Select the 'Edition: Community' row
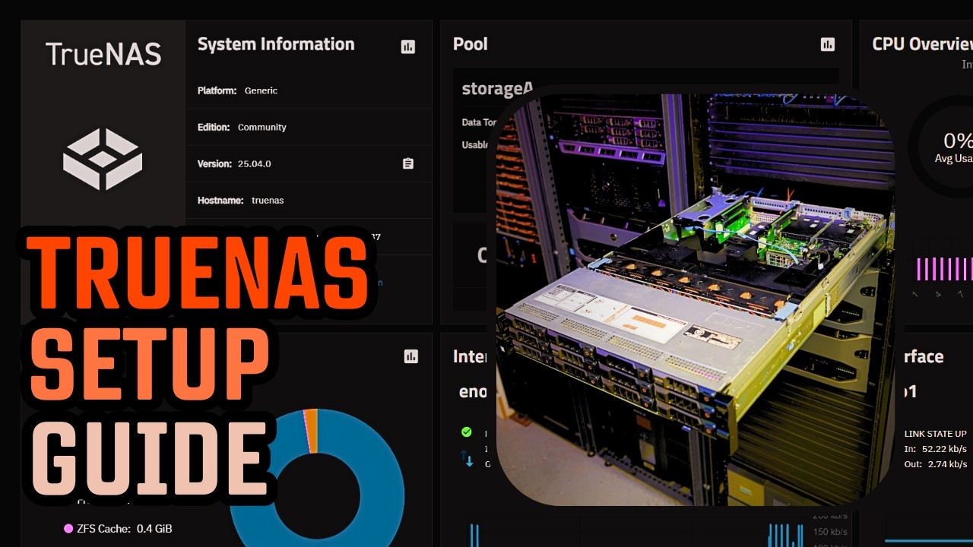The image size is (973, 547). 309,127
